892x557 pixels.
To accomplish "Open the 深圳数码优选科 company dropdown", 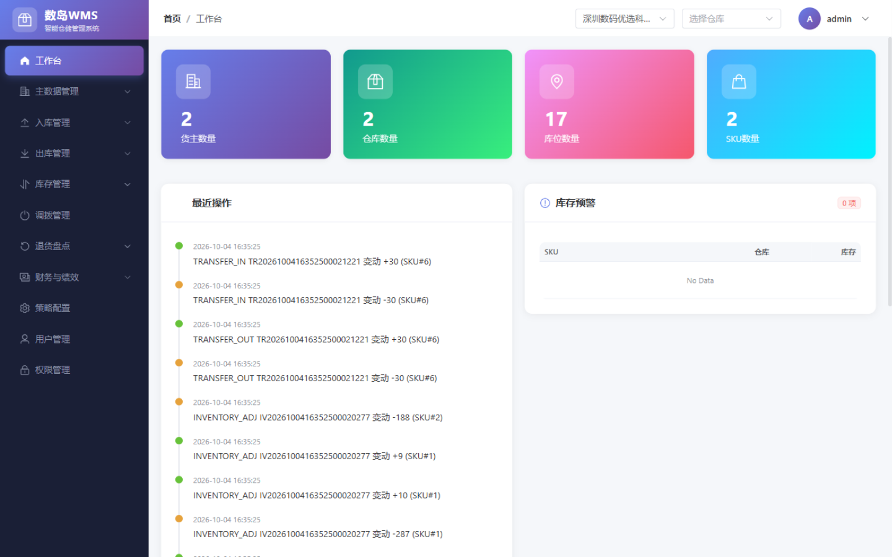I will coord(624,19).
